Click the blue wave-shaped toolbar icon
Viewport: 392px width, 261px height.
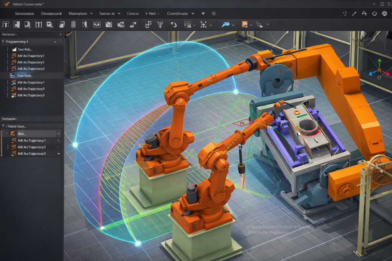(226, 25)
